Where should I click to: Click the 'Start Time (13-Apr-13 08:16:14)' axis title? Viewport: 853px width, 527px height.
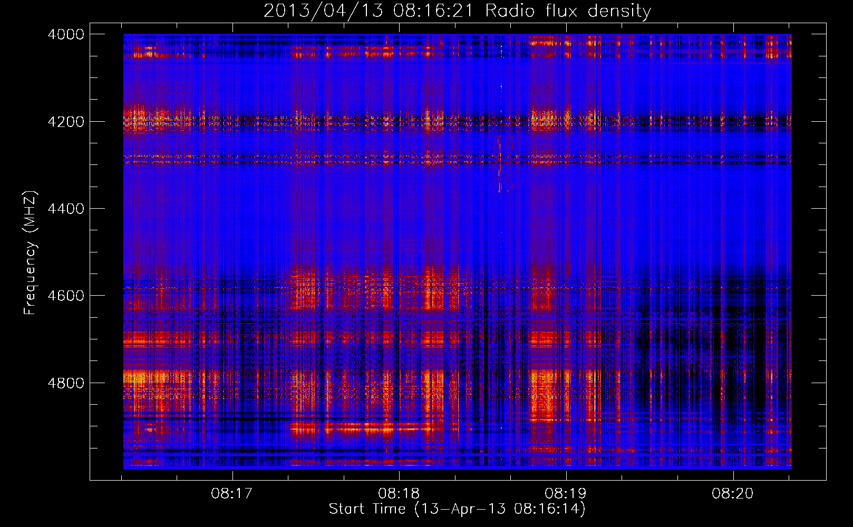coord(457,509)
